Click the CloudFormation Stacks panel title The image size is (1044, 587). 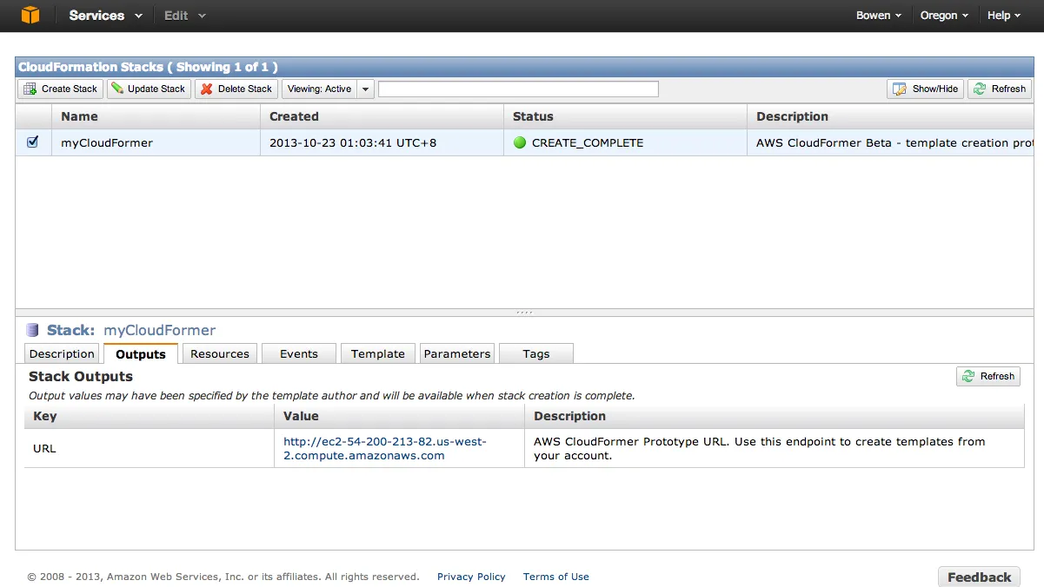pyautogui.click(x=148, y=67)
